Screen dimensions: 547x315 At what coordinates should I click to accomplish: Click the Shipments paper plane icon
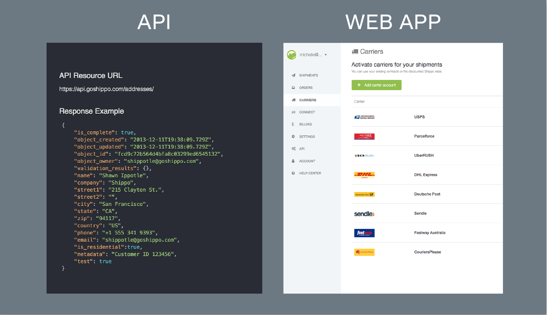click(293, 75)
